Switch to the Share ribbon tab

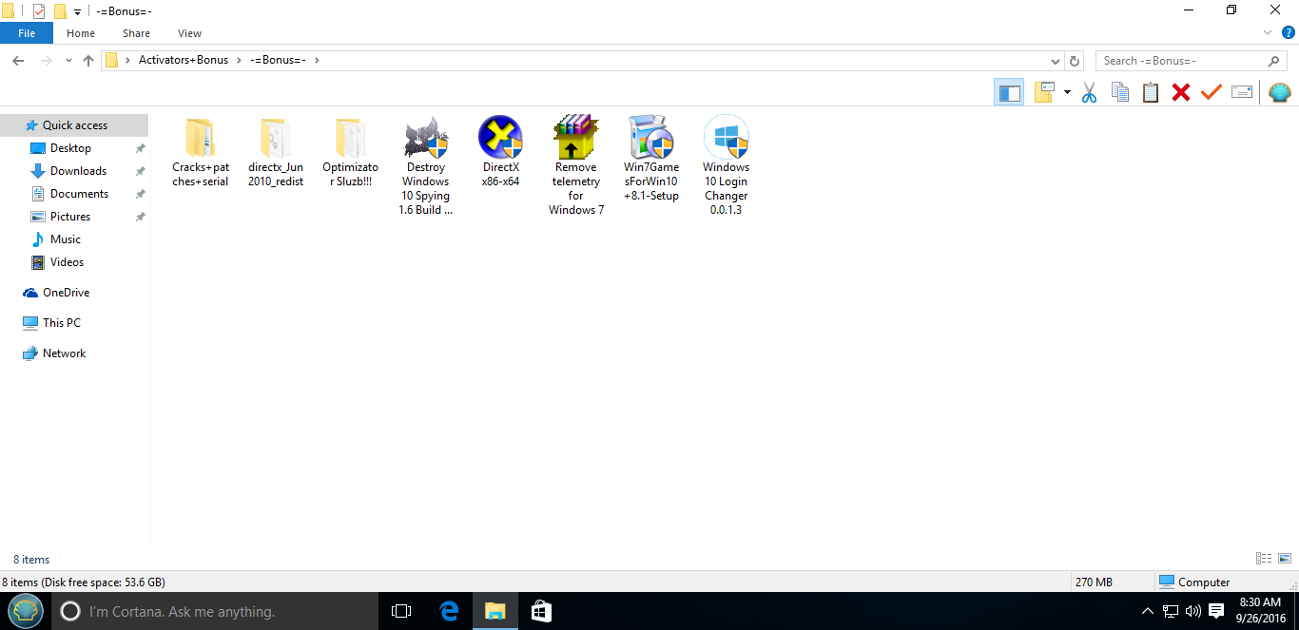tap(136, 33)
